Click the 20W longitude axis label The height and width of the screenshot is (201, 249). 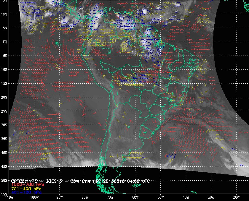tap(236, 197)
